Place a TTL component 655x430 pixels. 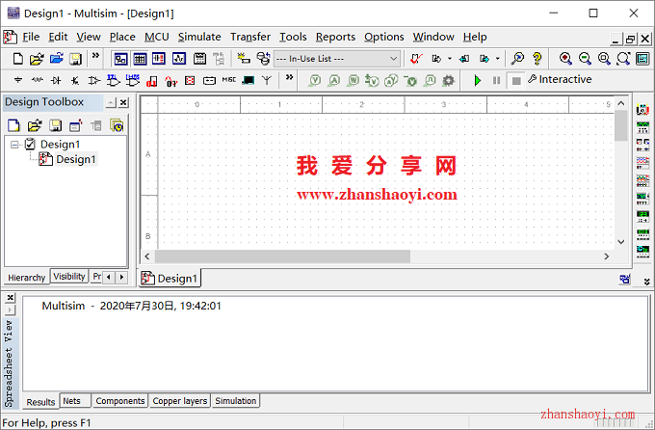tap(114, 80)
